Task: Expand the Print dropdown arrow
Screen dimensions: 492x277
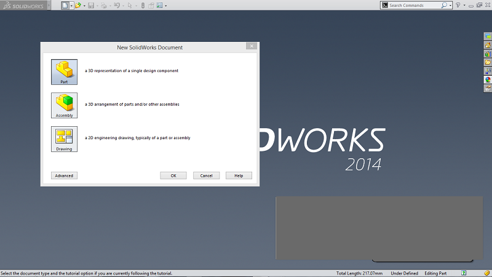Action: 110,6
